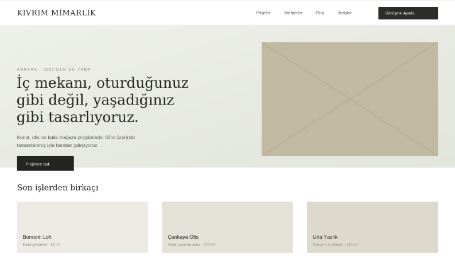The width and height of the screenshot is (455, 256).
Task: Click the 'Ortak çalışma alanı' subtitle text
Action: (192, 245)
